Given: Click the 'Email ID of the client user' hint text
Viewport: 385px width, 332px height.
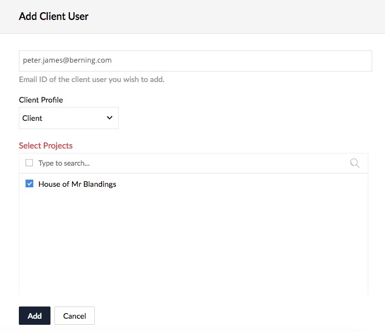Looking at the screenshot, I should pos(92,79).
